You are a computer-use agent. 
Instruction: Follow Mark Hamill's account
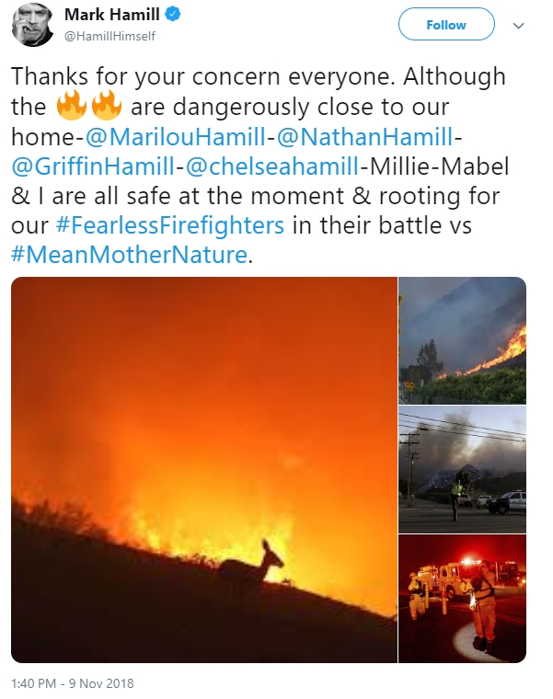click(446, 25)
